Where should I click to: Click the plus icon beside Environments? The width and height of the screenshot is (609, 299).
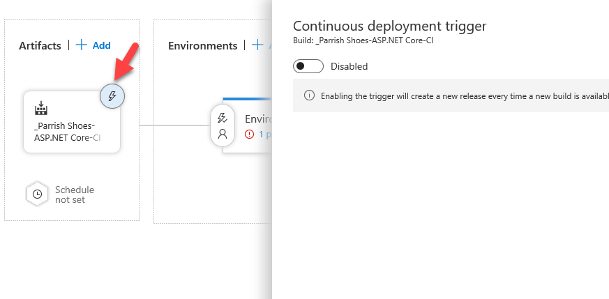(258, 45)
